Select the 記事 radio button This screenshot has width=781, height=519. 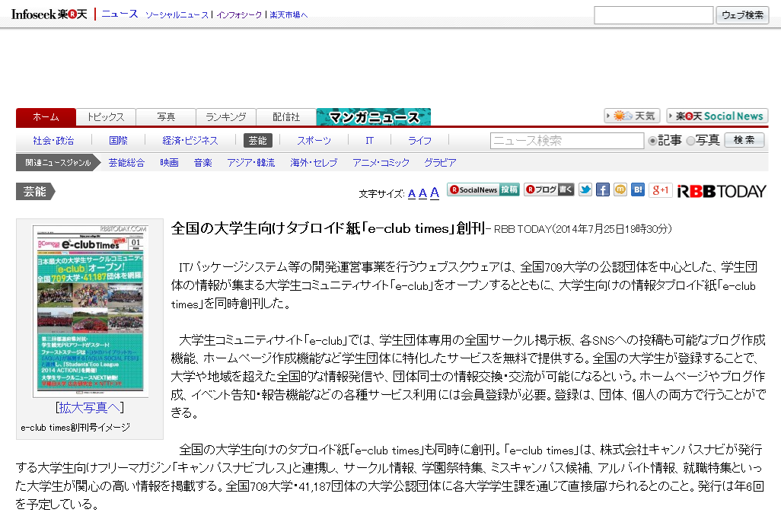tap(652, 141)
